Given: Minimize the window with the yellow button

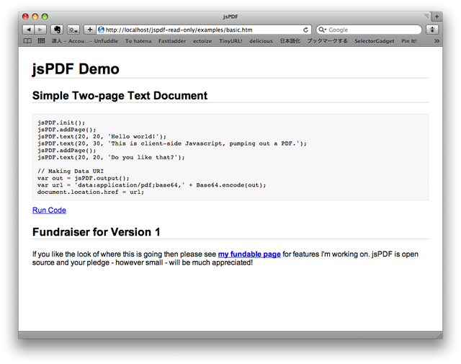Looking at the screenshot, I should tap(35, 17).
